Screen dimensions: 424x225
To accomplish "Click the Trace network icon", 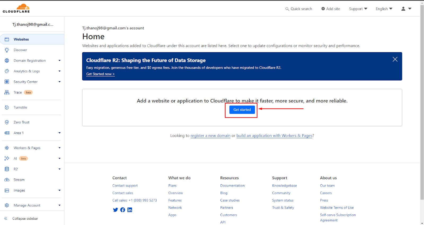I will coord(7,92).
